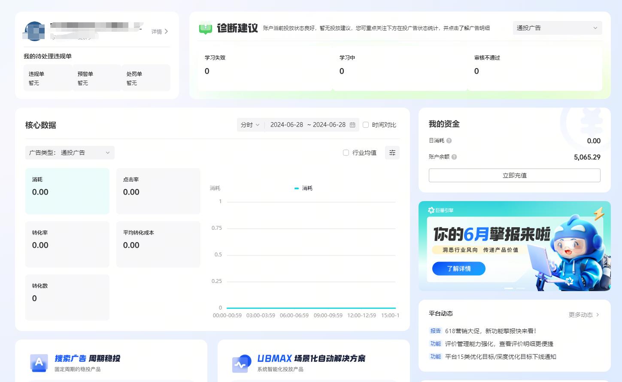622x382 pixels.
Task: Open the metrics settings sliders icon
Action: (x=392, y=153)
